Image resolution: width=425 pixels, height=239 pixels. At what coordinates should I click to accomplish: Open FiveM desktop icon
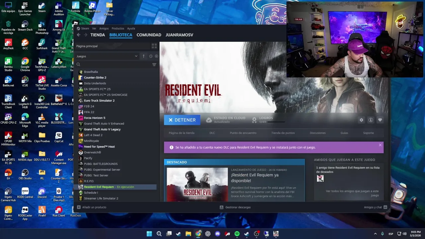click(x=42, y=211)
